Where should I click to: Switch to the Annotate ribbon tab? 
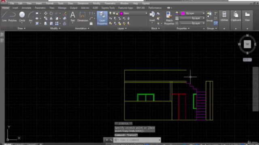[26, 8]
